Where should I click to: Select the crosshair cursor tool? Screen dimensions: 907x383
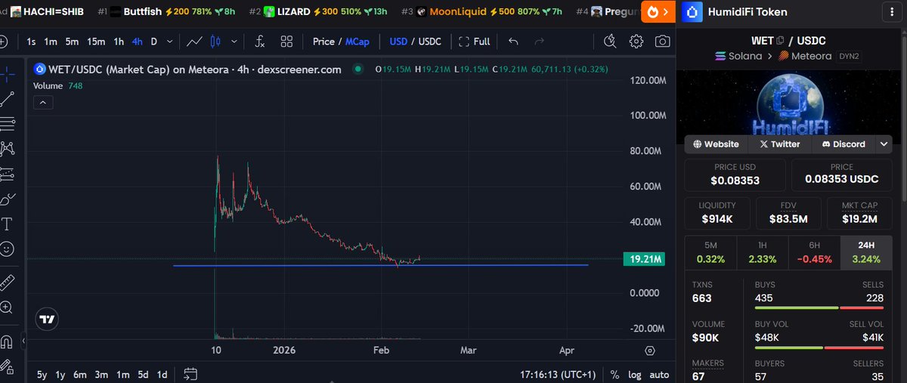(8, 73)
